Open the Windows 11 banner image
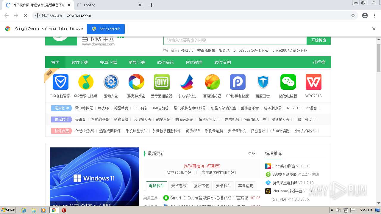Image resolution: width=381 pixels, height=214 pixels. click(94, 177)
